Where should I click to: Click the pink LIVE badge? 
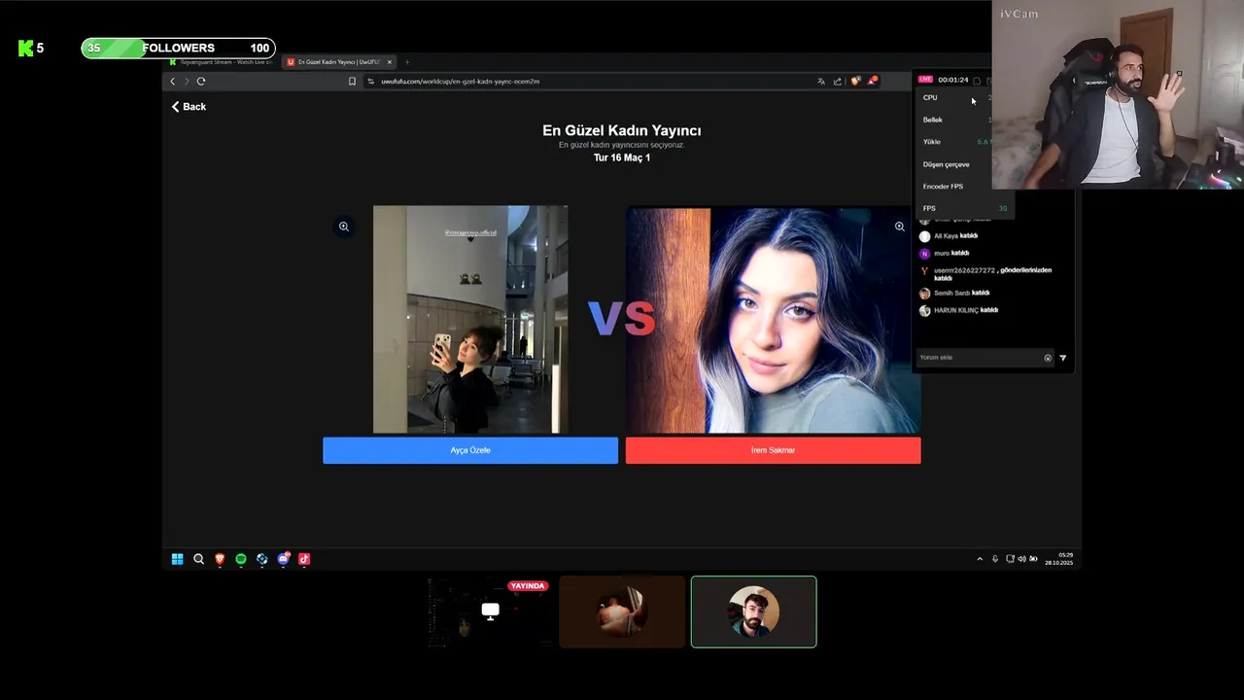[x=925, y=80]
